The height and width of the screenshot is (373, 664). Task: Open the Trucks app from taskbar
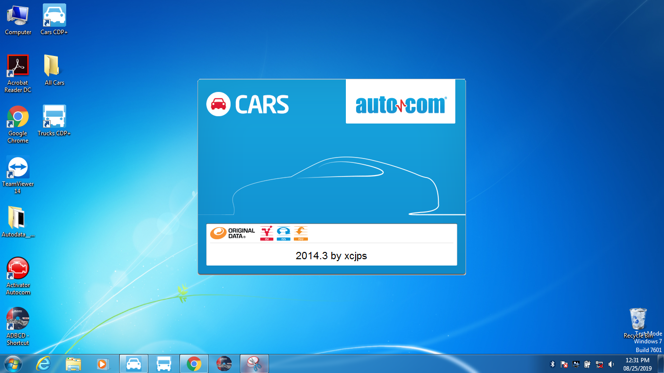163,364
